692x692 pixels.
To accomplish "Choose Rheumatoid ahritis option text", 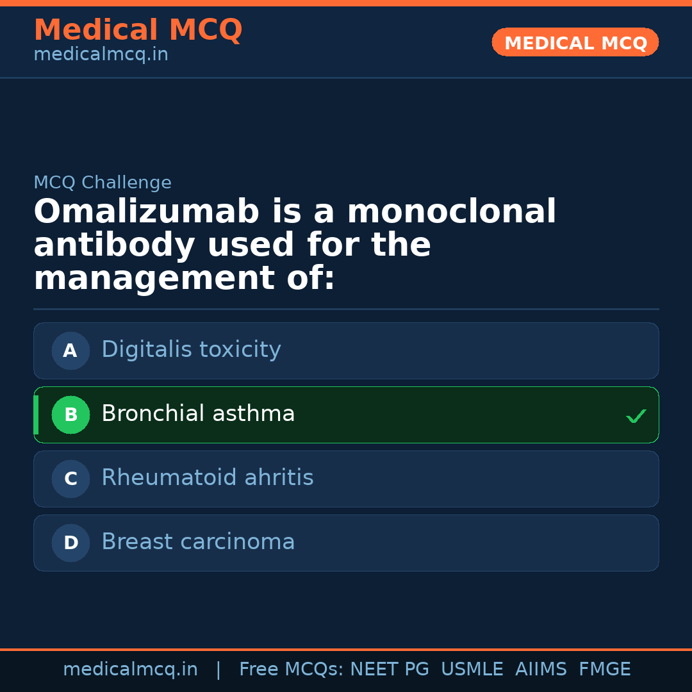I will [207, 478].
